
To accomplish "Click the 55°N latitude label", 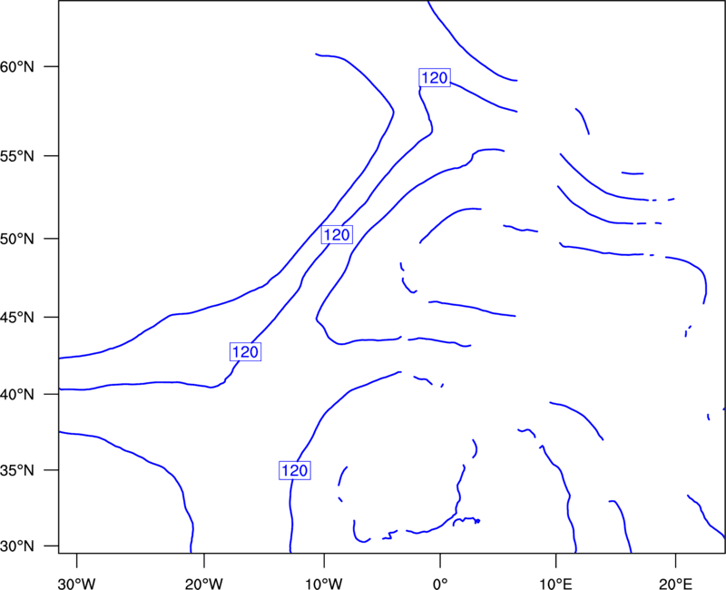I will pos(17,156).
